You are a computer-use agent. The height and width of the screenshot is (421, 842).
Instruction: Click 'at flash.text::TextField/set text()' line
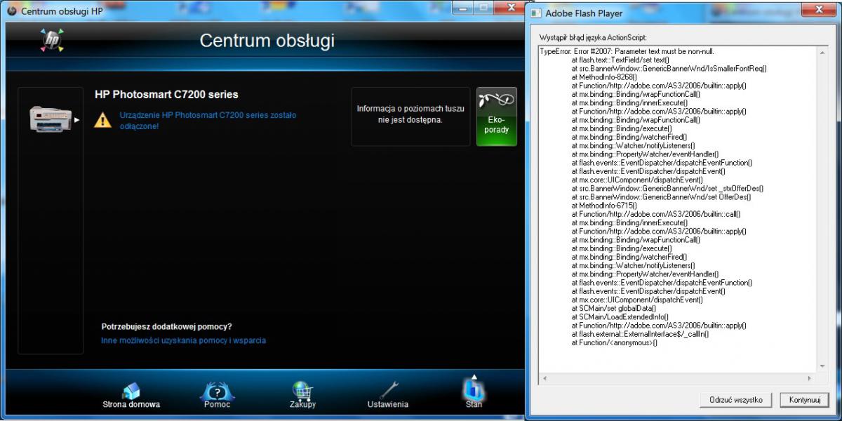(x=620, y=60)
